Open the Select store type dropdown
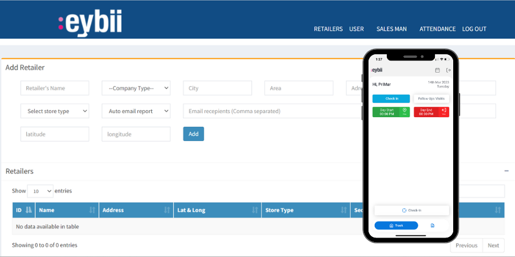 55,111
